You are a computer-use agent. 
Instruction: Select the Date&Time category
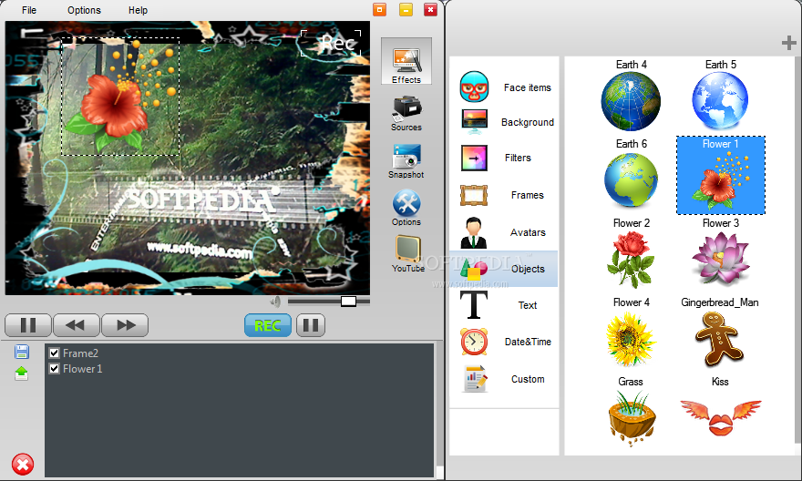pos(504,342)
